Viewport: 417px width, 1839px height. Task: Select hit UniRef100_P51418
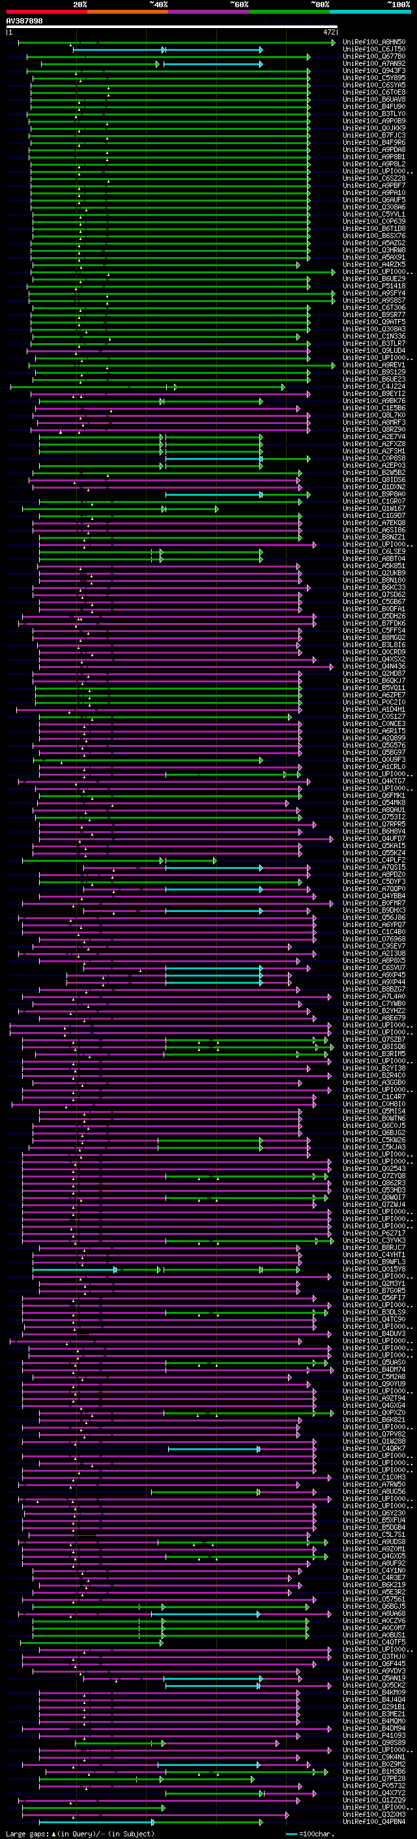pos(373,286)
